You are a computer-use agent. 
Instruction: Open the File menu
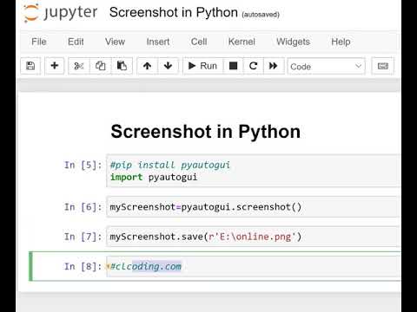pyautogui.click(x=39, y=42)
